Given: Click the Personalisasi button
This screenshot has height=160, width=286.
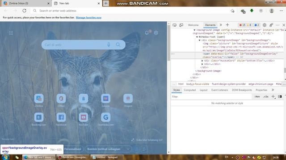Looking at the screenshot, I should (72, 149).
